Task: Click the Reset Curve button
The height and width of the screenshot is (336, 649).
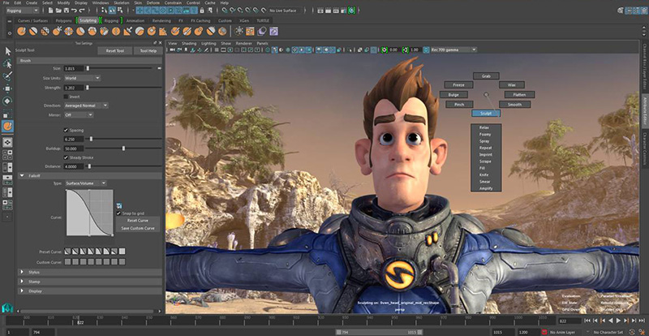Action: point(138,221)
